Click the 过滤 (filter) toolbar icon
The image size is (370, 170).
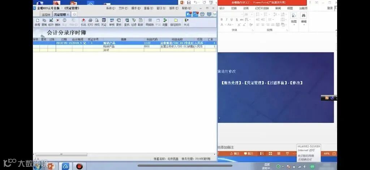point(134,22)
